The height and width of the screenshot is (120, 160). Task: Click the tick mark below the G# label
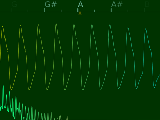point(44,10)
